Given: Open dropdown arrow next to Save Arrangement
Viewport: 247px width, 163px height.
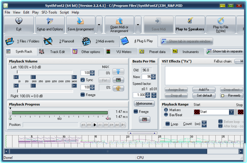Looking at the screenshot, I should tap(99, 24).
